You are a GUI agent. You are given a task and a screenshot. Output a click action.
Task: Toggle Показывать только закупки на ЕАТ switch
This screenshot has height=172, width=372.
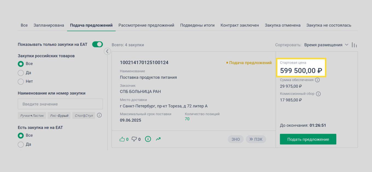pyautogui.click(x=97, y=44)
